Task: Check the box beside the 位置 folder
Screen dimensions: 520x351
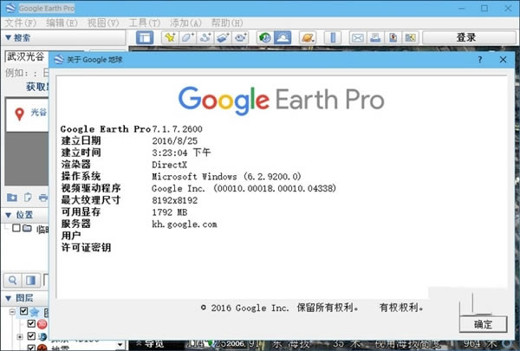Action: pos(16,228)
